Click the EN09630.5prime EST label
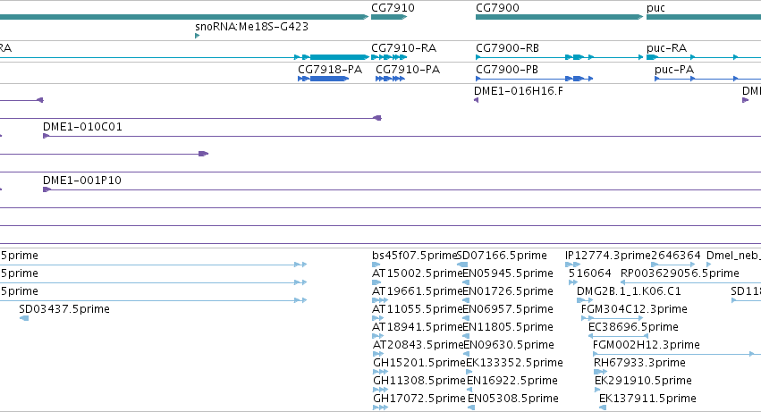 click(x=509, y=345)
